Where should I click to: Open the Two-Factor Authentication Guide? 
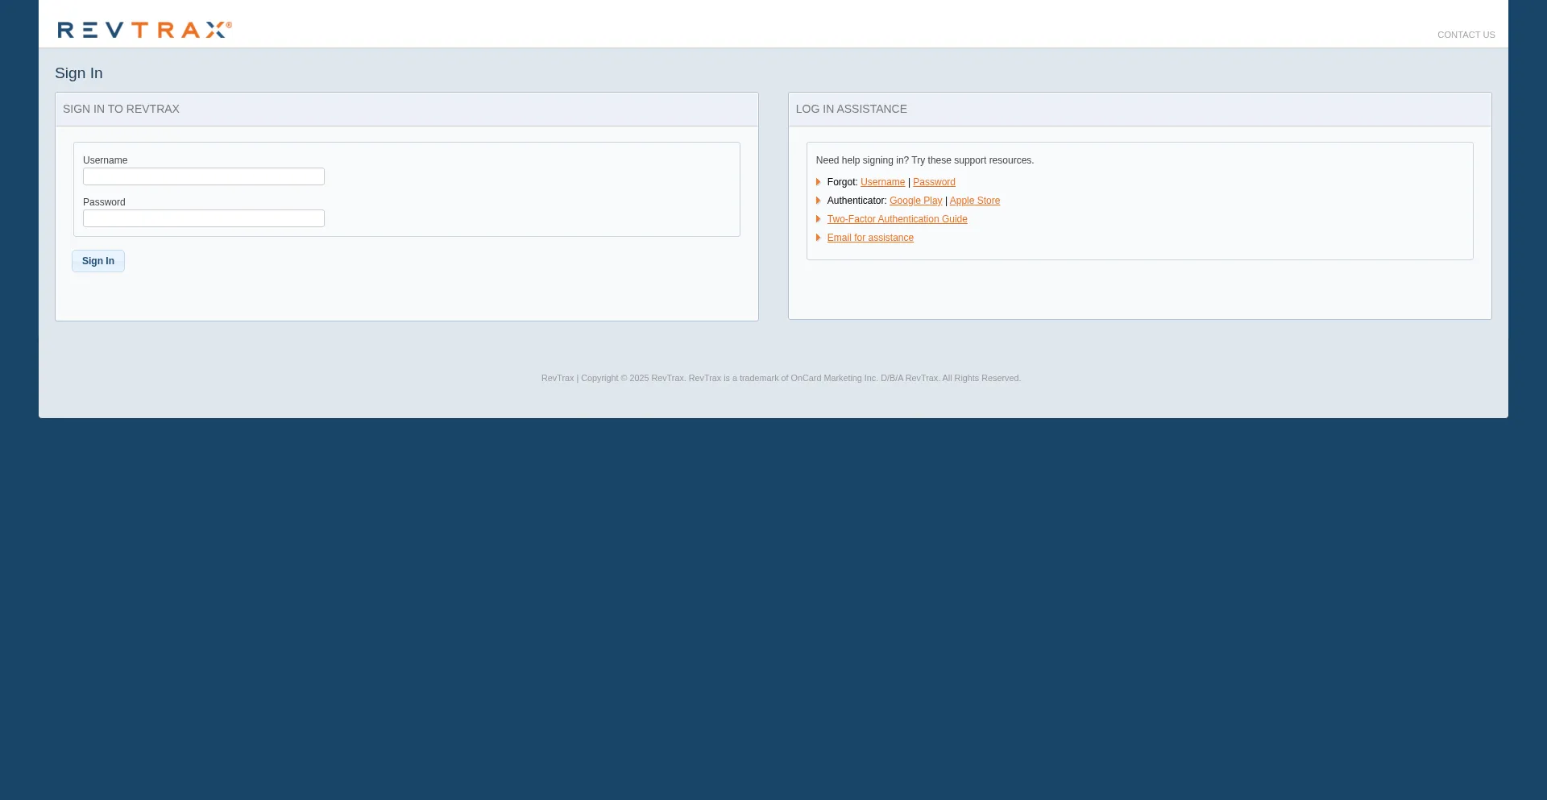click(897, 219)
